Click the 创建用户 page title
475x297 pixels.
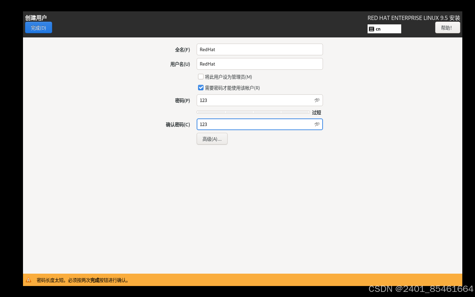click(x=36, y=18)
